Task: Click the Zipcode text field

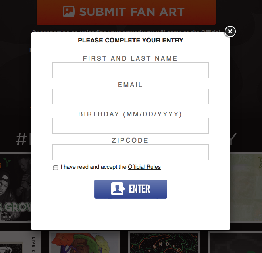Action: tap(131, 152)
